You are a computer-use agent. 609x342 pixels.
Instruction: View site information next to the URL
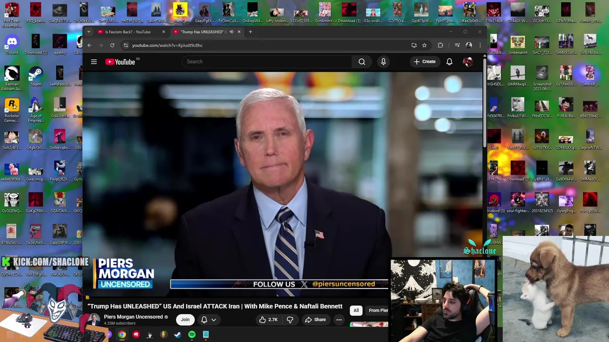[126, 45]
